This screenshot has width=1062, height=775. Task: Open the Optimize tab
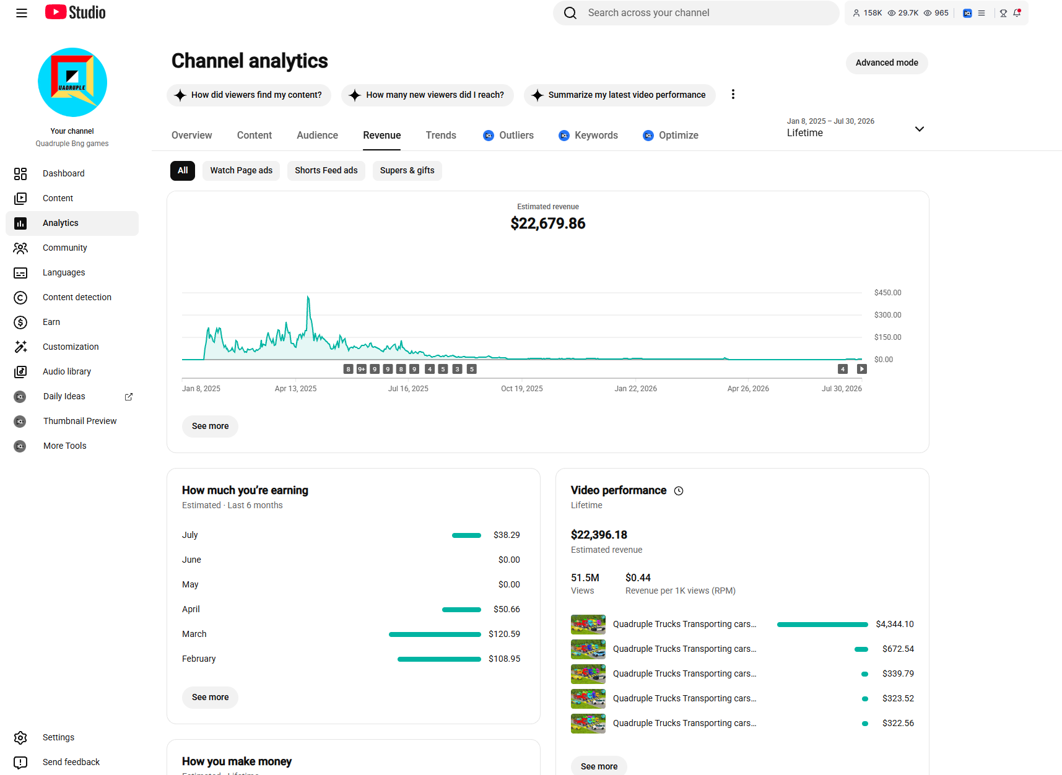click(671, 136)
